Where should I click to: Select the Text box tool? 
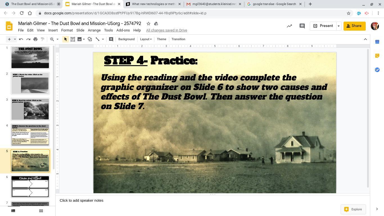73,39
